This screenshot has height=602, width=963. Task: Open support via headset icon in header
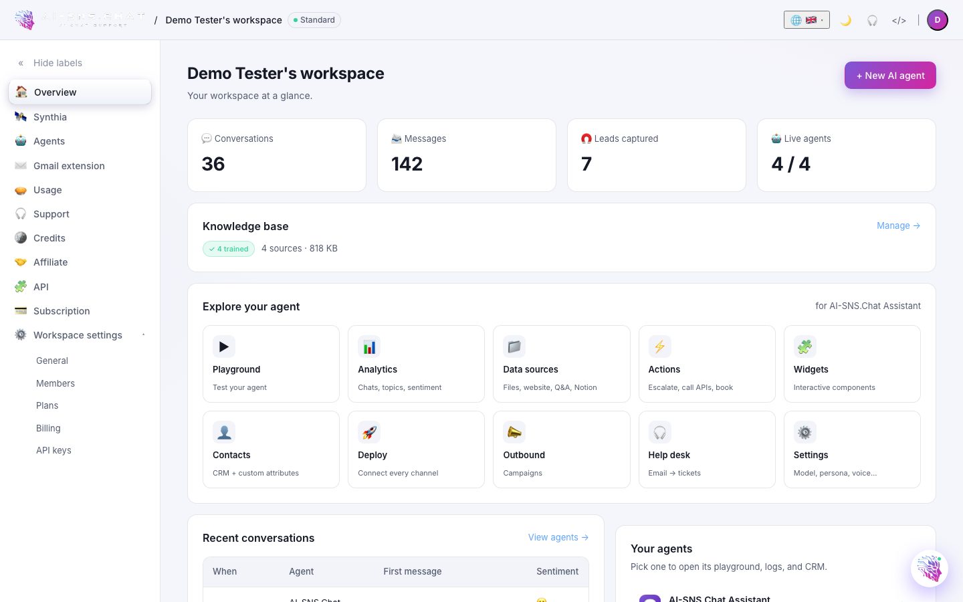click(x=872, y=20)
